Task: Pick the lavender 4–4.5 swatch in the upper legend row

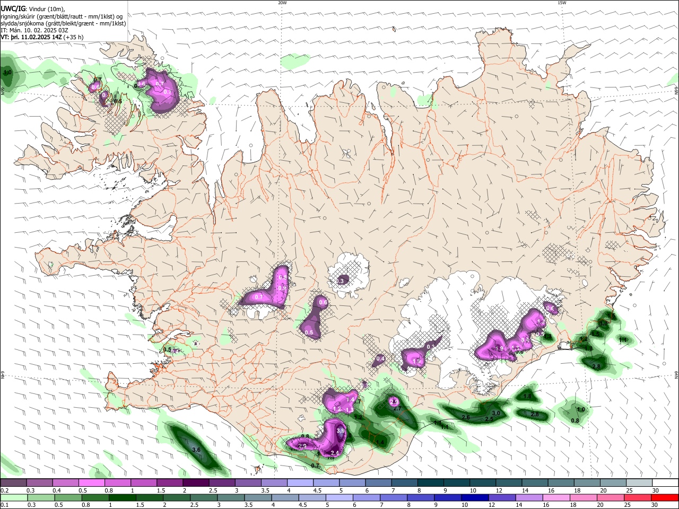Action: [300, 483]
